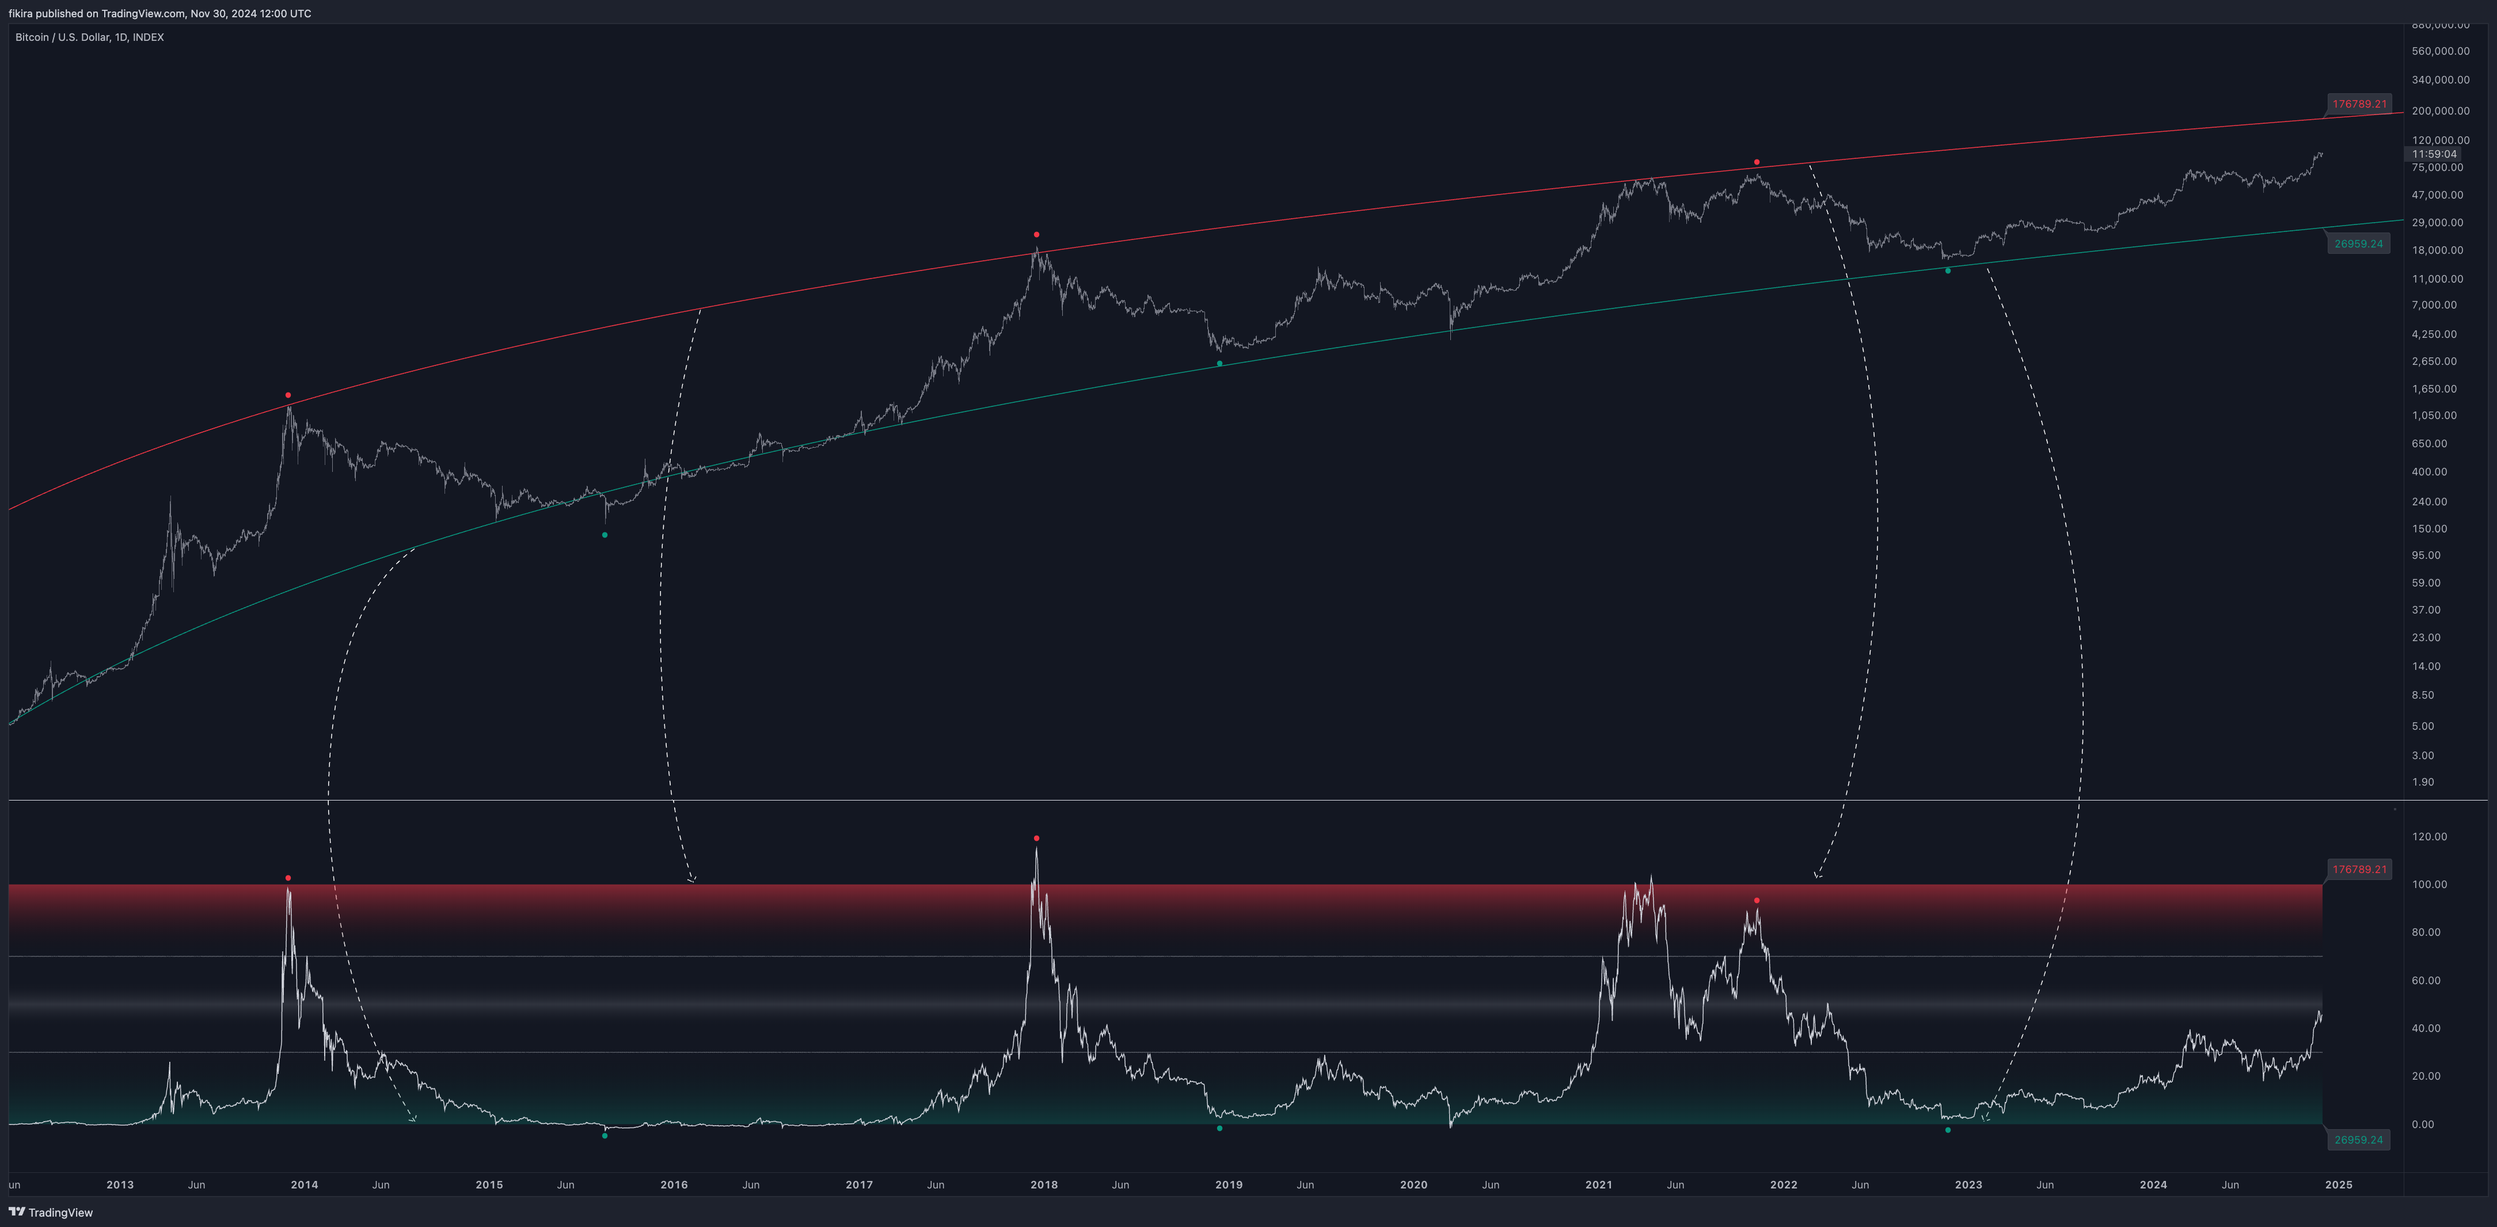Click the 0.00 oscillator scale value
The image size is (2497, 1227).
click(x=2422, y=1125)
